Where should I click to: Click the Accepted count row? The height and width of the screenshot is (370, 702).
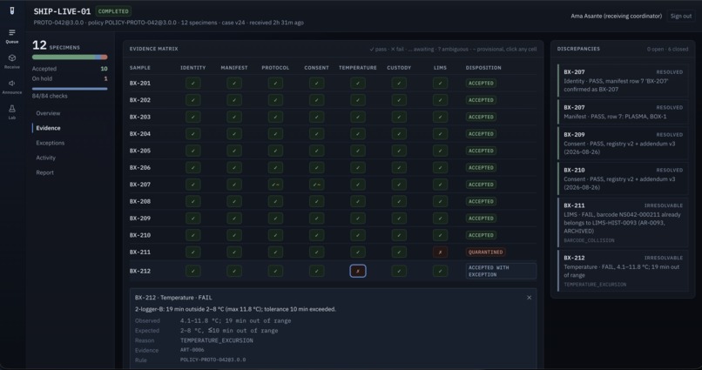click(x=70, y=69)
